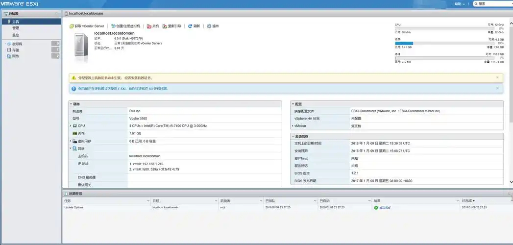Click the 成功完成 result link

tap(385, 207)
